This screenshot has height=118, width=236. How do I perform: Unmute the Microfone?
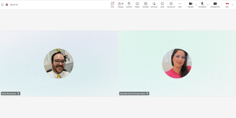pyautogui.click(x=202, y=5)
